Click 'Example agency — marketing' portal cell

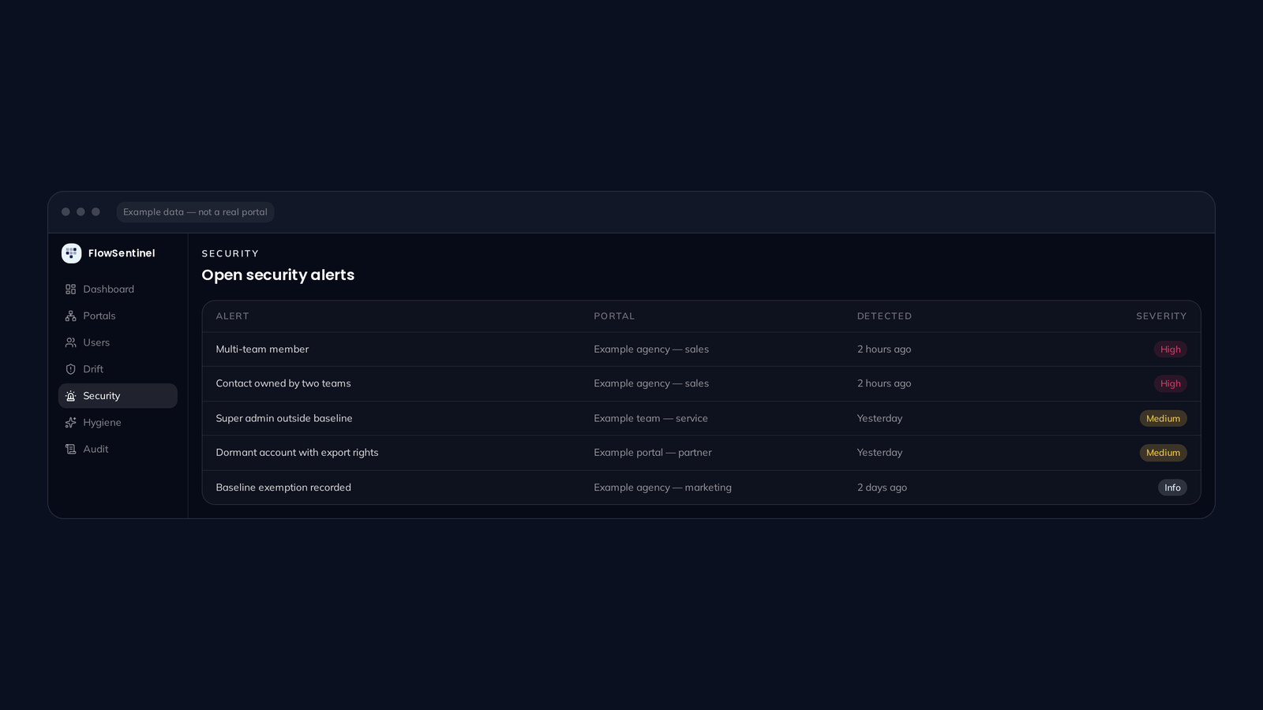662,488
